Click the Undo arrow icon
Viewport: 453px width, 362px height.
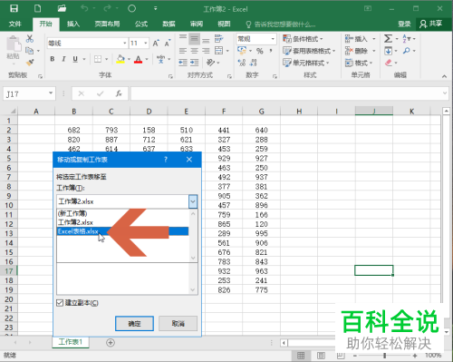(x=84, y=8)
